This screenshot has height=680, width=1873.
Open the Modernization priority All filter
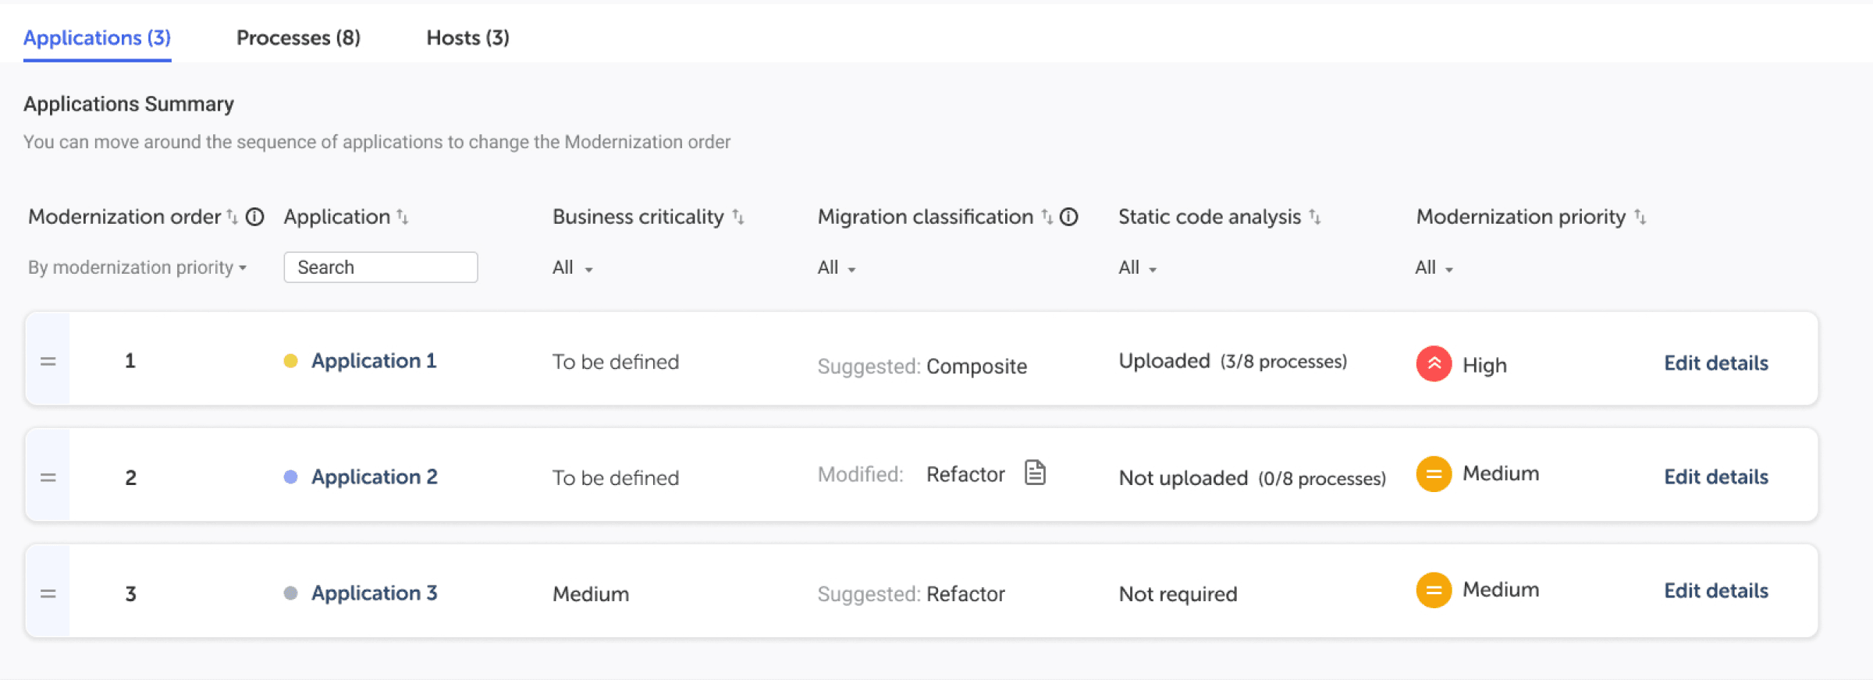tap(1434, 267)
